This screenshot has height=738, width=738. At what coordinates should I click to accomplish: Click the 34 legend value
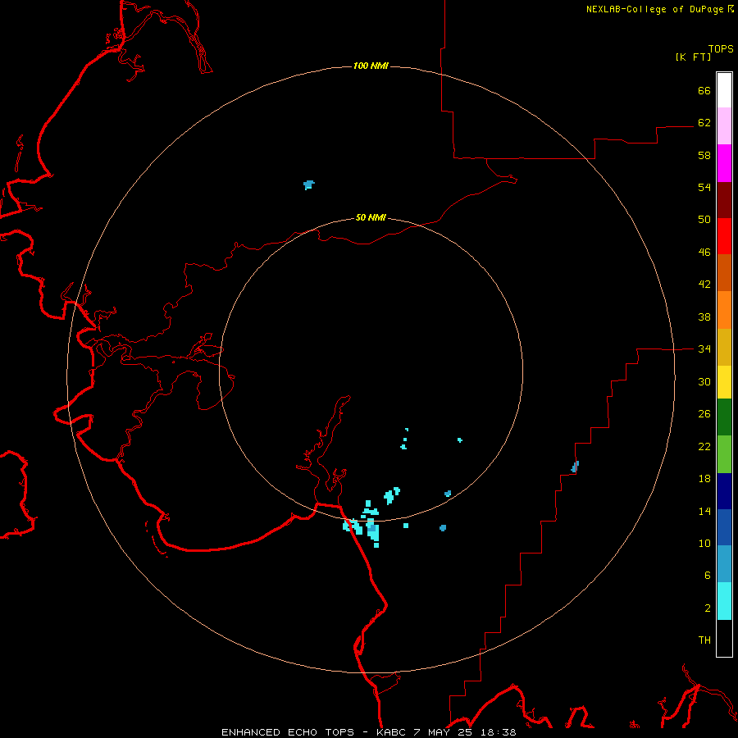click(704, 349)
